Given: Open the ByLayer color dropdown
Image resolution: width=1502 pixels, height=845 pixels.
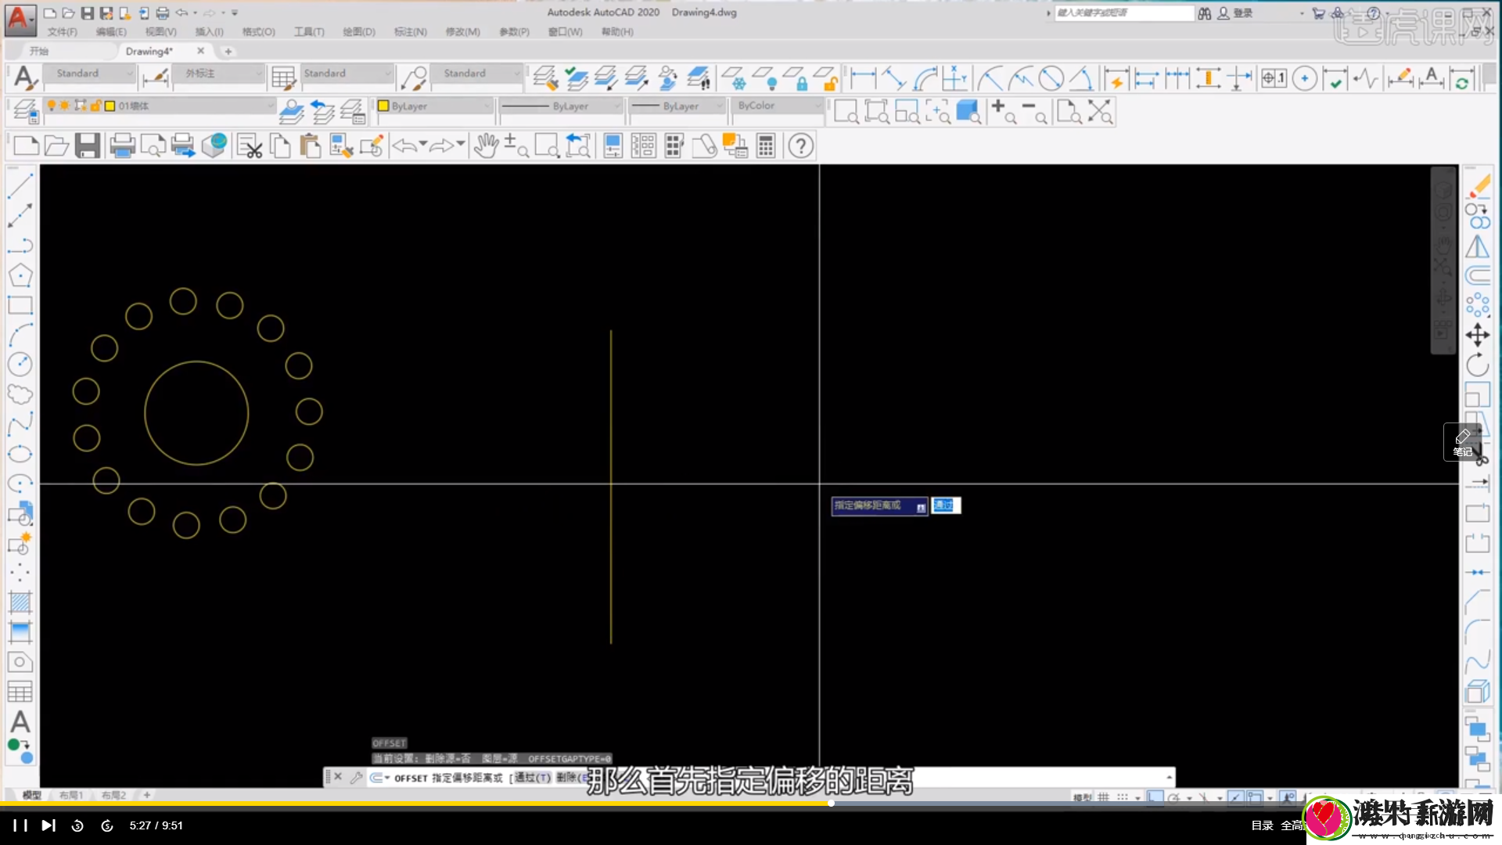Looking at the screenshot, I should 433,105.
